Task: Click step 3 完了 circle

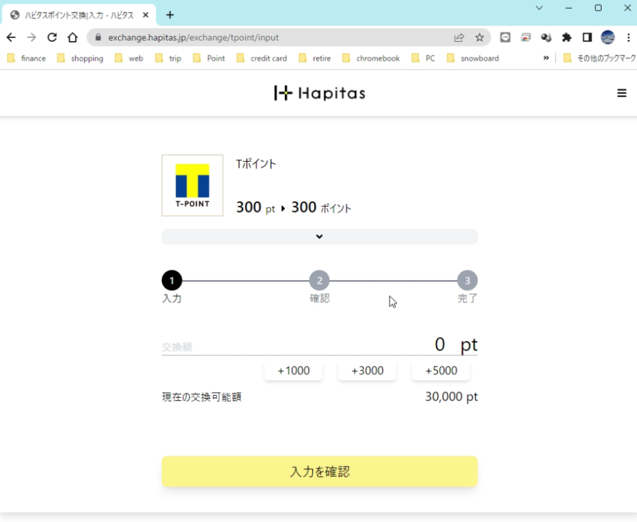Action: pos(467,281)
